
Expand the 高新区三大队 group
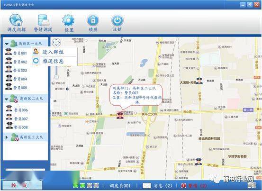[x=7, y=137]
